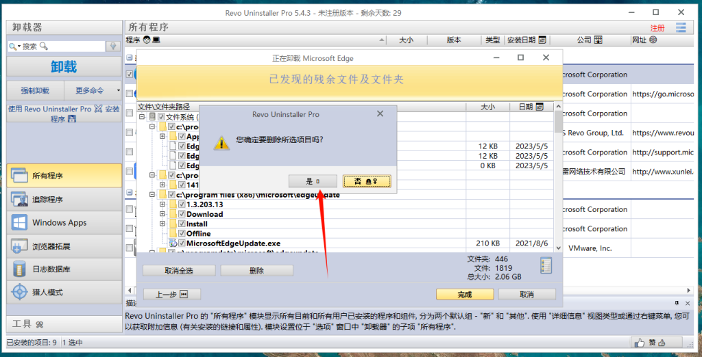The width and height of the screenshot is (702, 357).
Task: Click the light bulb button beside search
Action: pyautogui.click(x=113, y=46)
